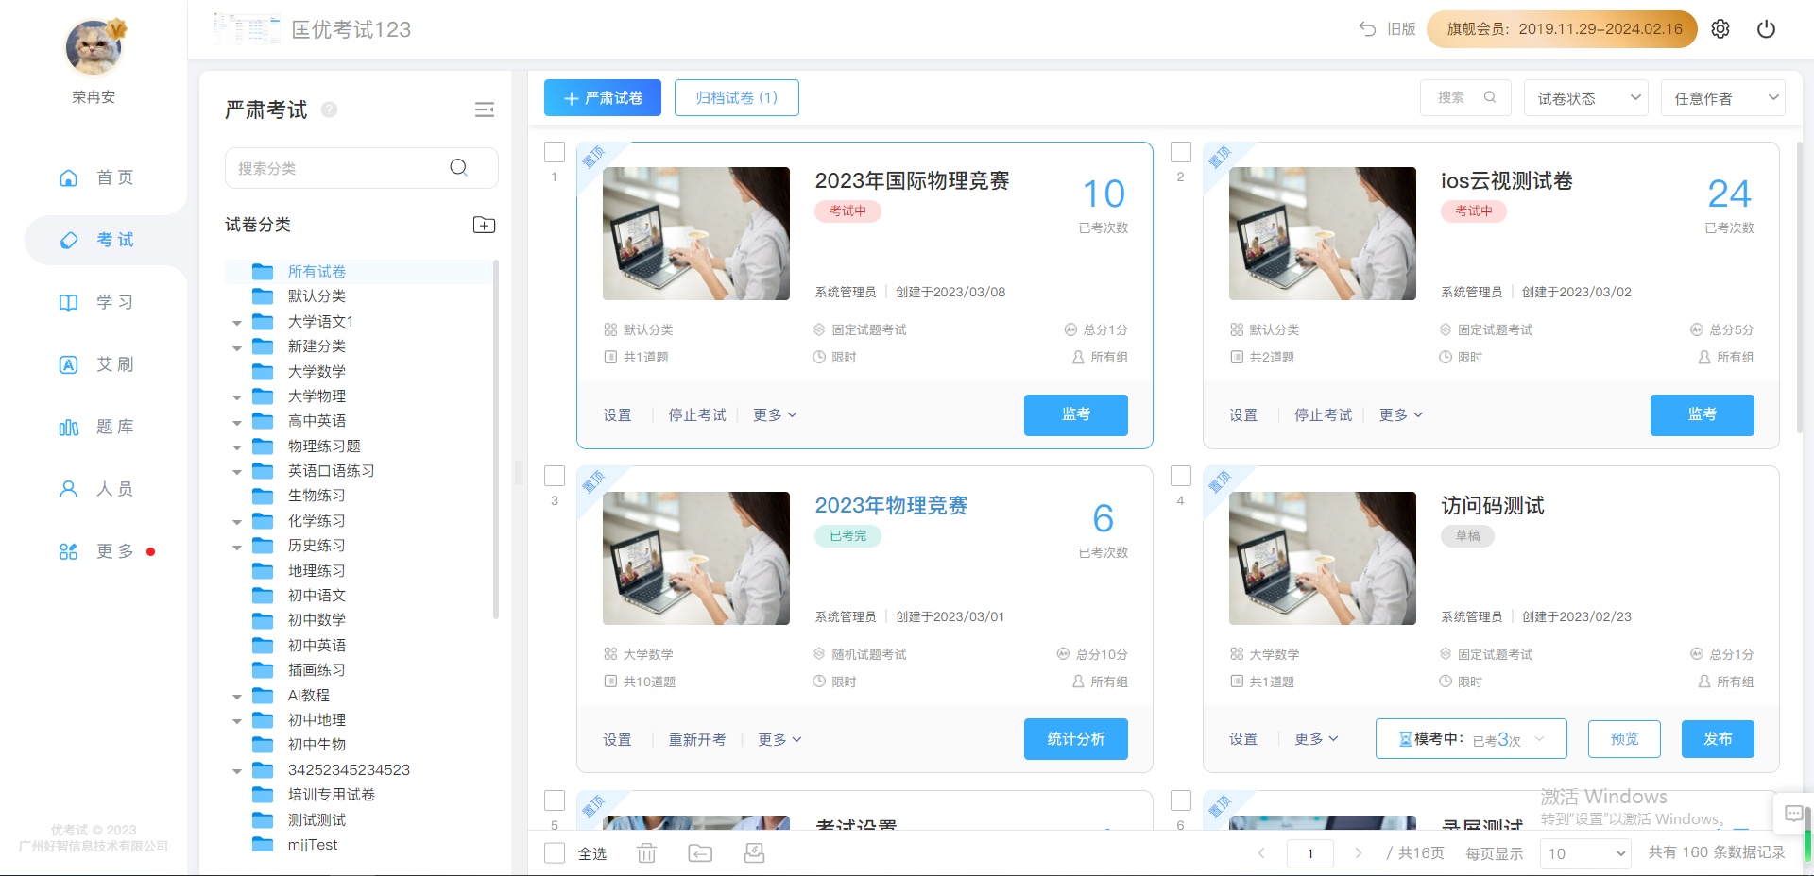Open the chat feedback icon at right edge
The image size is (1814, 876).
click(1793, 815)
